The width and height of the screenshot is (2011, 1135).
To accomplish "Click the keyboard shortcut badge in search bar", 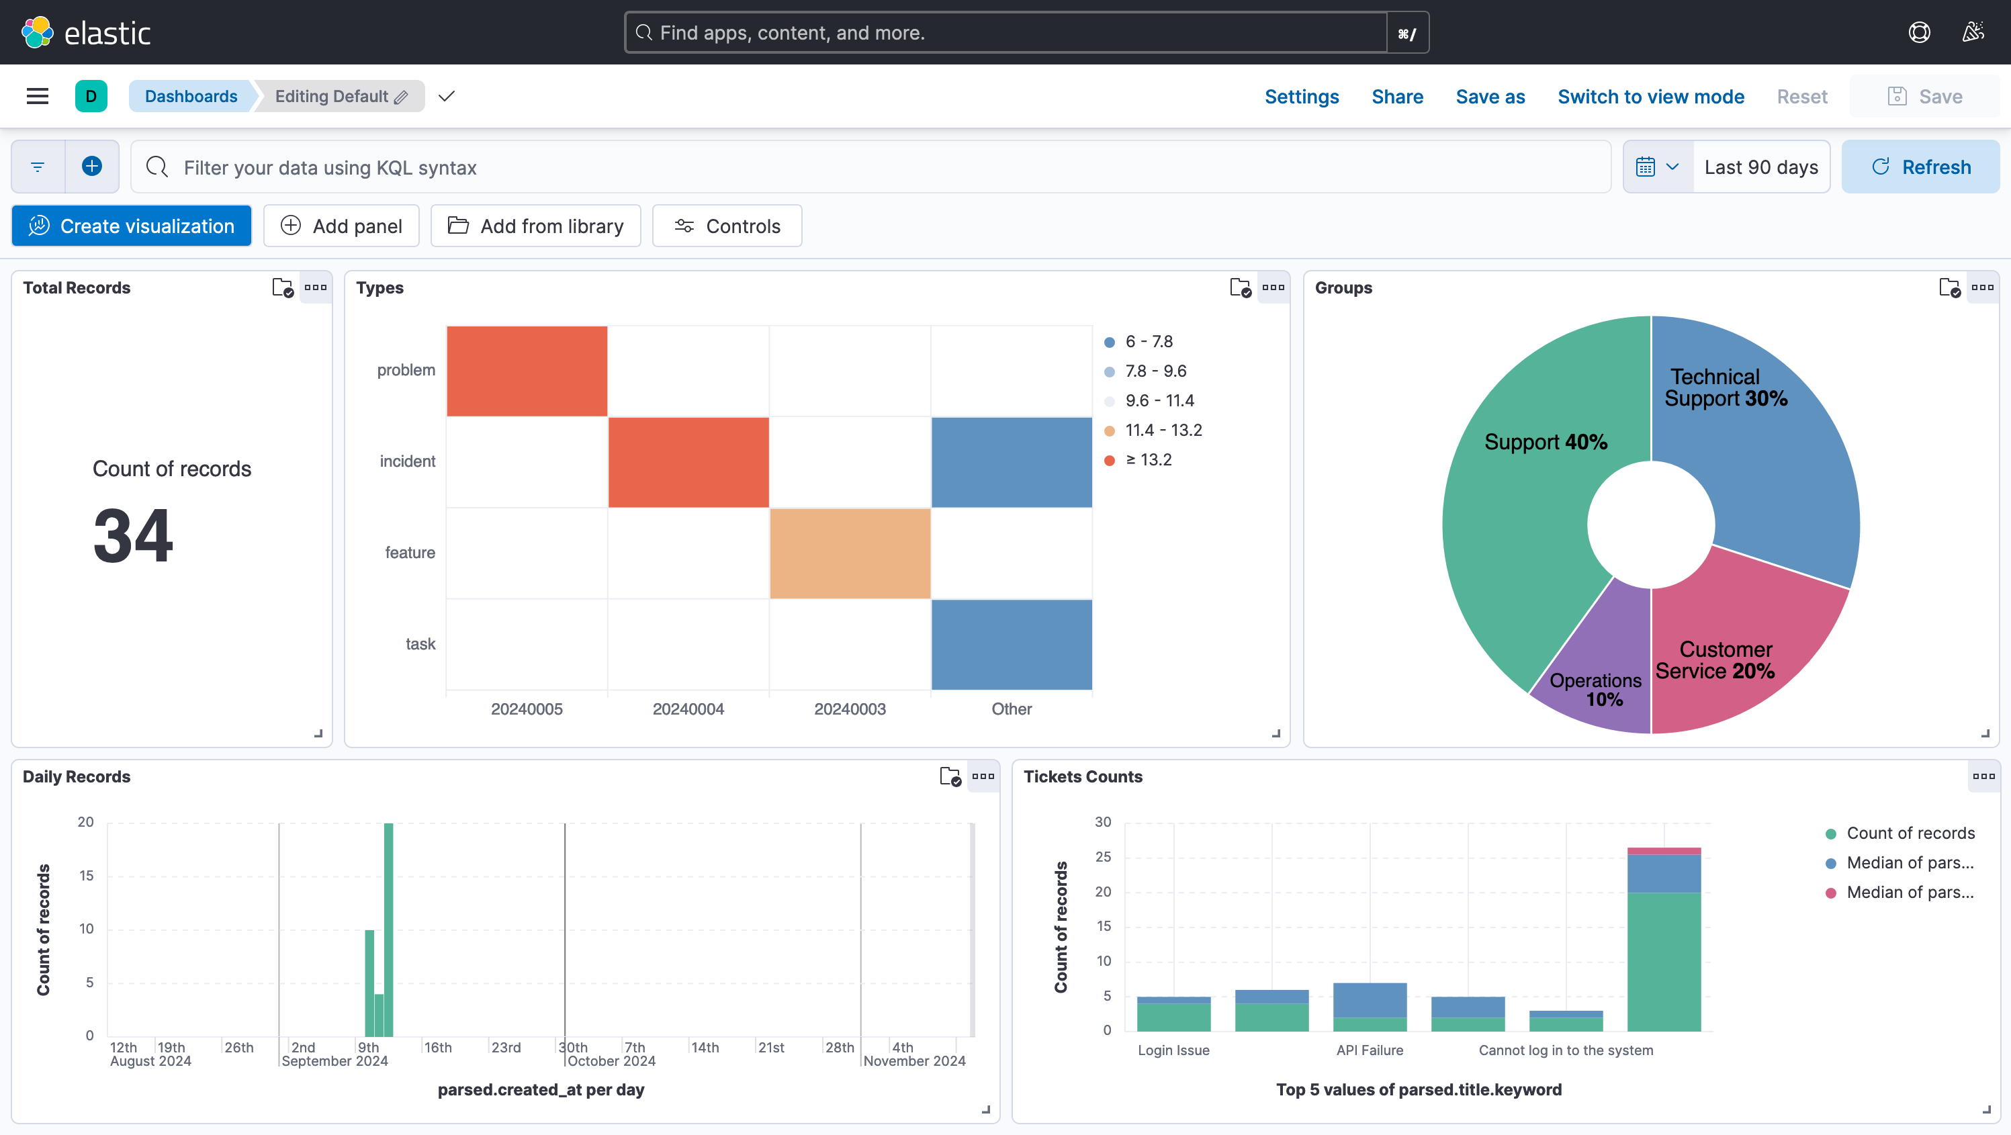I will pyautogui.click(x=1406, y=33).
